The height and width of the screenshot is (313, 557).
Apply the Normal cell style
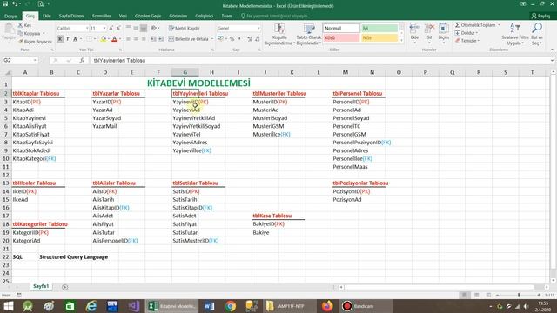tap(341, 28)
